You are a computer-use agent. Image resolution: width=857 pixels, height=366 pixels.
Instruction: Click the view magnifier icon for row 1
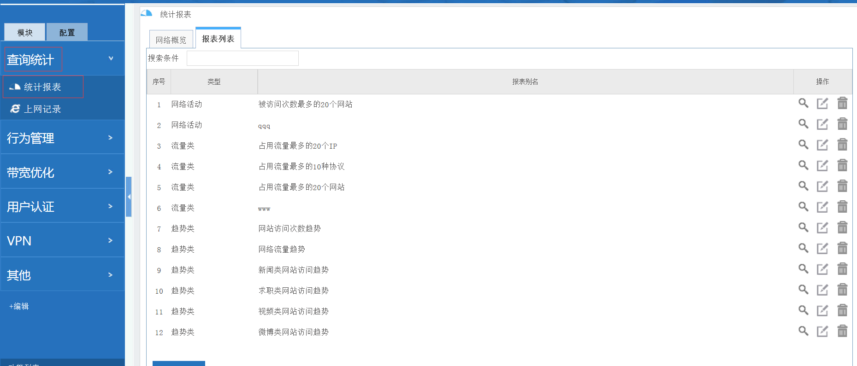pyautogui.click(x=803, y=103)
